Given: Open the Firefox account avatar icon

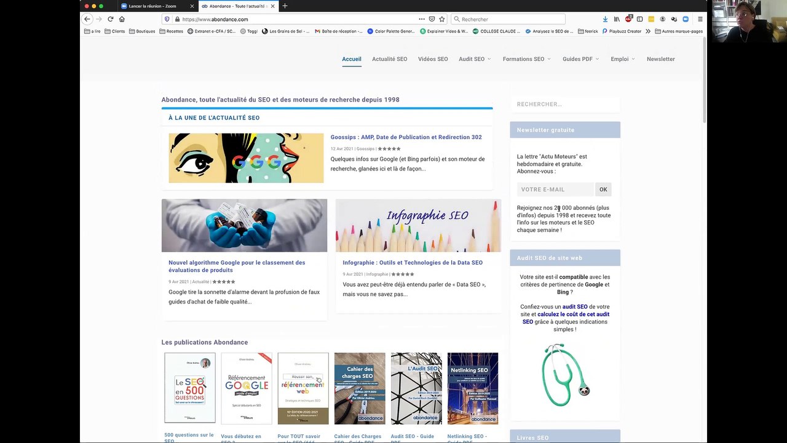Looking at the screenshot, I should point(663,19).
